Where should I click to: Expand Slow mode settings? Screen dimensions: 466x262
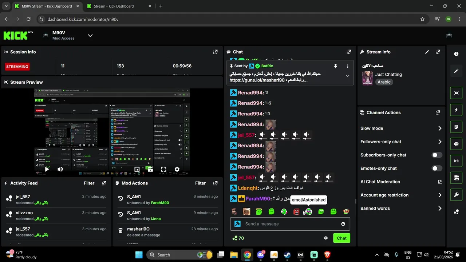[440, 128]
